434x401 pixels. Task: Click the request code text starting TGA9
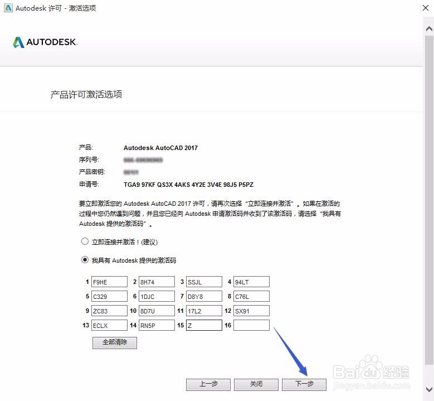pyautogui.click(x=188, y=185)
